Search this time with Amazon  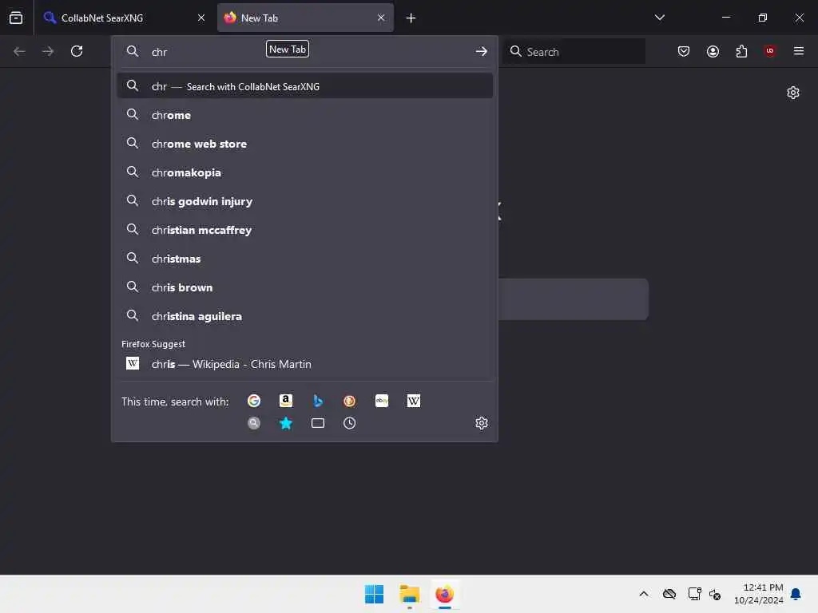(x=286, y=401)
